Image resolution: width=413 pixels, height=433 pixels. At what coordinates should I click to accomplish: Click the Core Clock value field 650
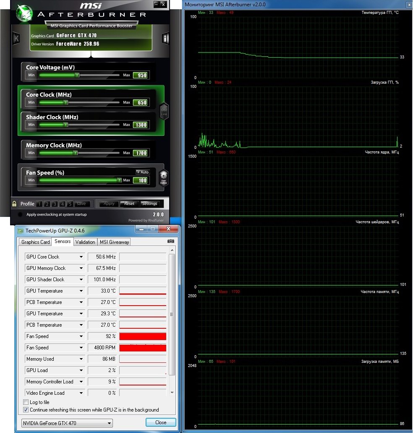pos(140,103)
